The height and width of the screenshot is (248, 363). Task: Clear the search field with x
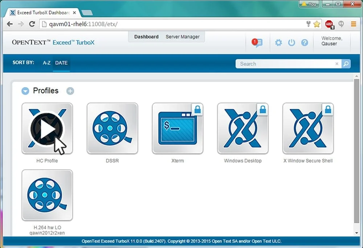tap(337, 64)
